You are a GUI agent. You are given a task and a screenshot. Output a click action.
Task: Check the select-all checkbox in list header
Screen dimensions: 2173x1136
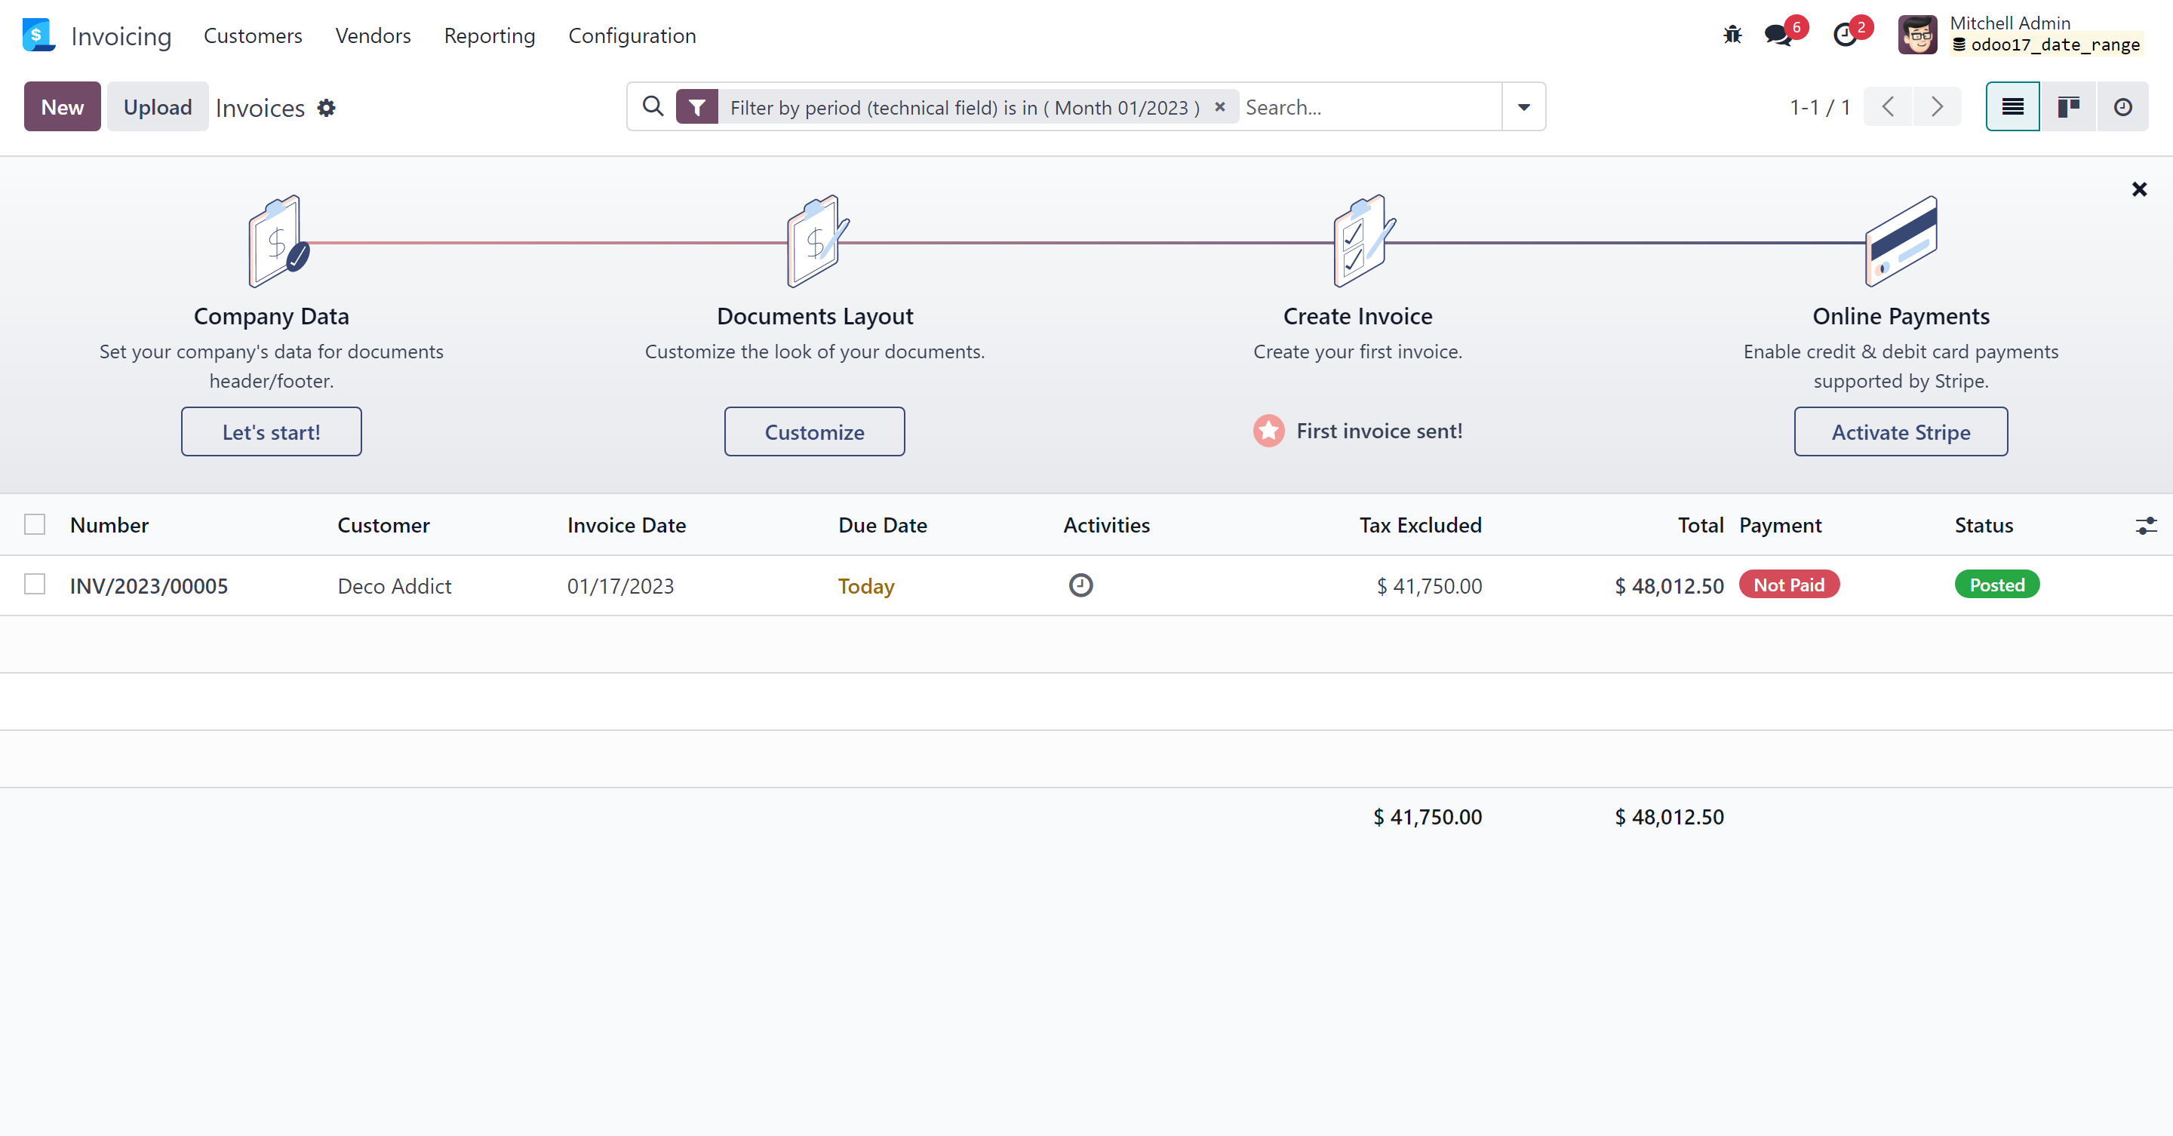point(35,523)
